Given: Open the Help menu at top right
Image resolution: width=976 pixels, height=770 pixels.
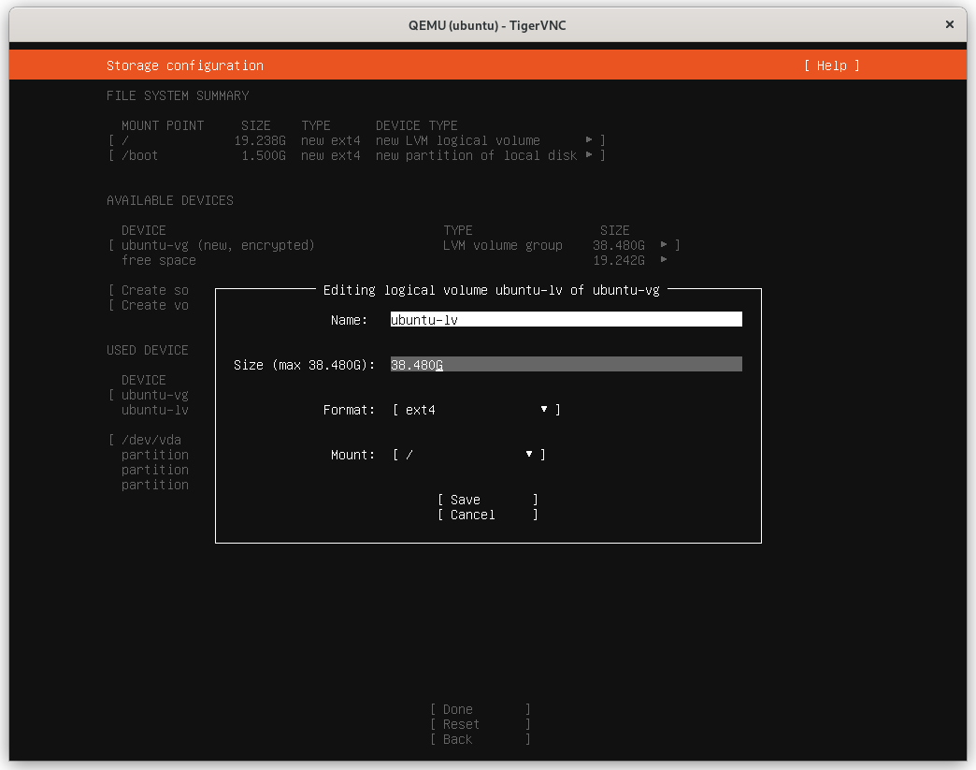Looking at the screenshot, I should pyautogui.click(x=830, y=65).
